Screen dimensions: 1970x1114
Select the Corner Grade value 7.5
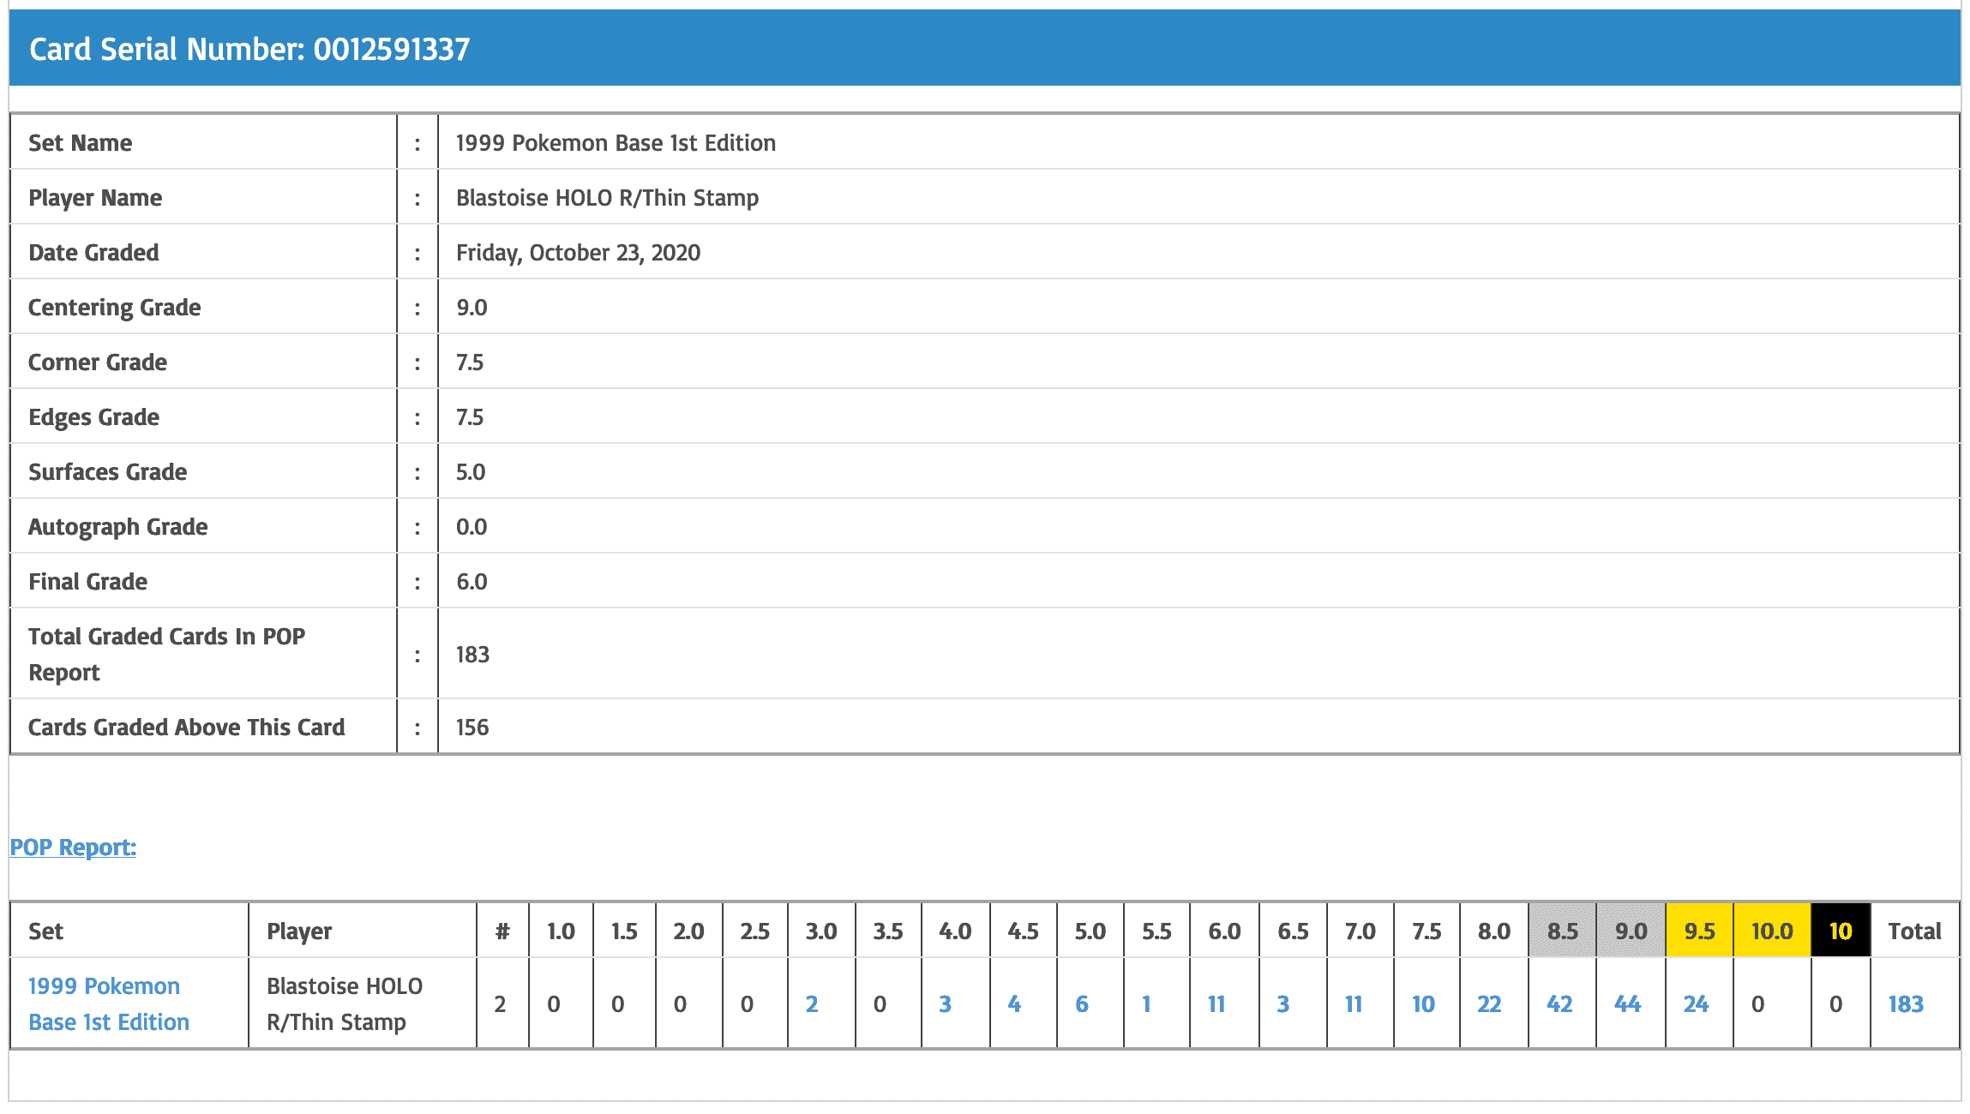click(x=470, y=362)
